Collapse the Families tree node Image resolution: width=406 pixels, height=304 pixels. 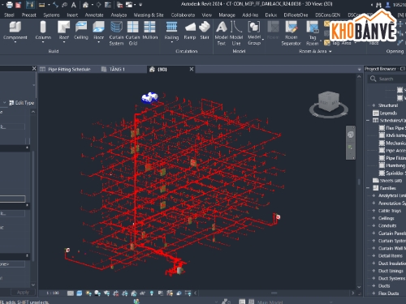click(x=368, y=188)
